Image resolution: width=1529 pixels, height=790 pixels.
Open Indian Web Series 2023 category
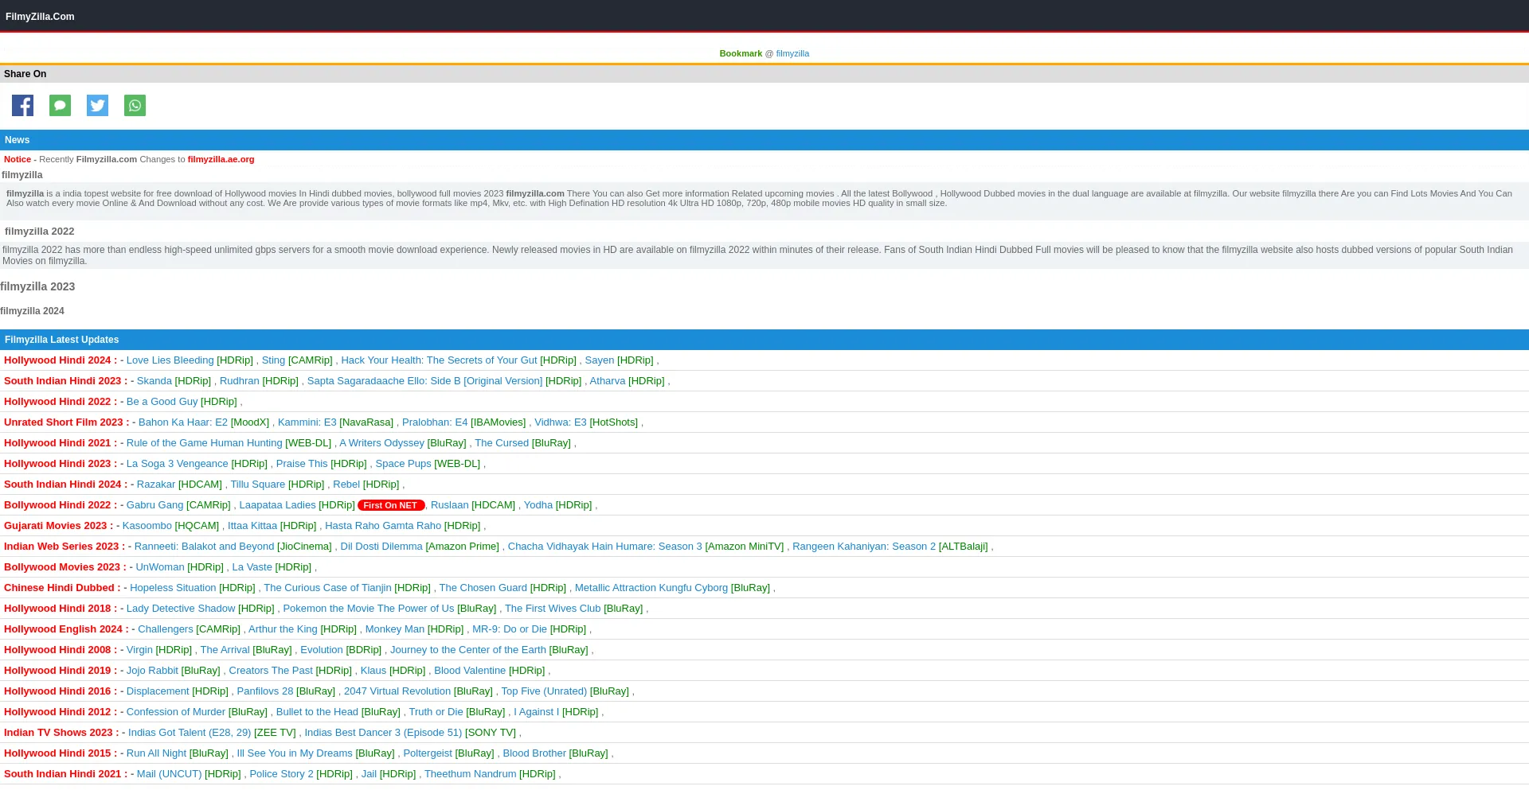(65, 547)
